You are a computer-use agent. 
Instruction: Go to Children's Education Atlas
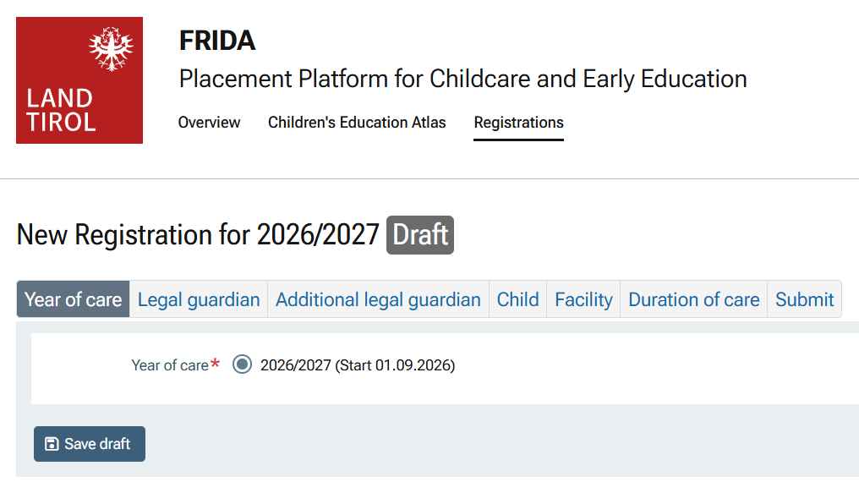(x=357, y=123)
